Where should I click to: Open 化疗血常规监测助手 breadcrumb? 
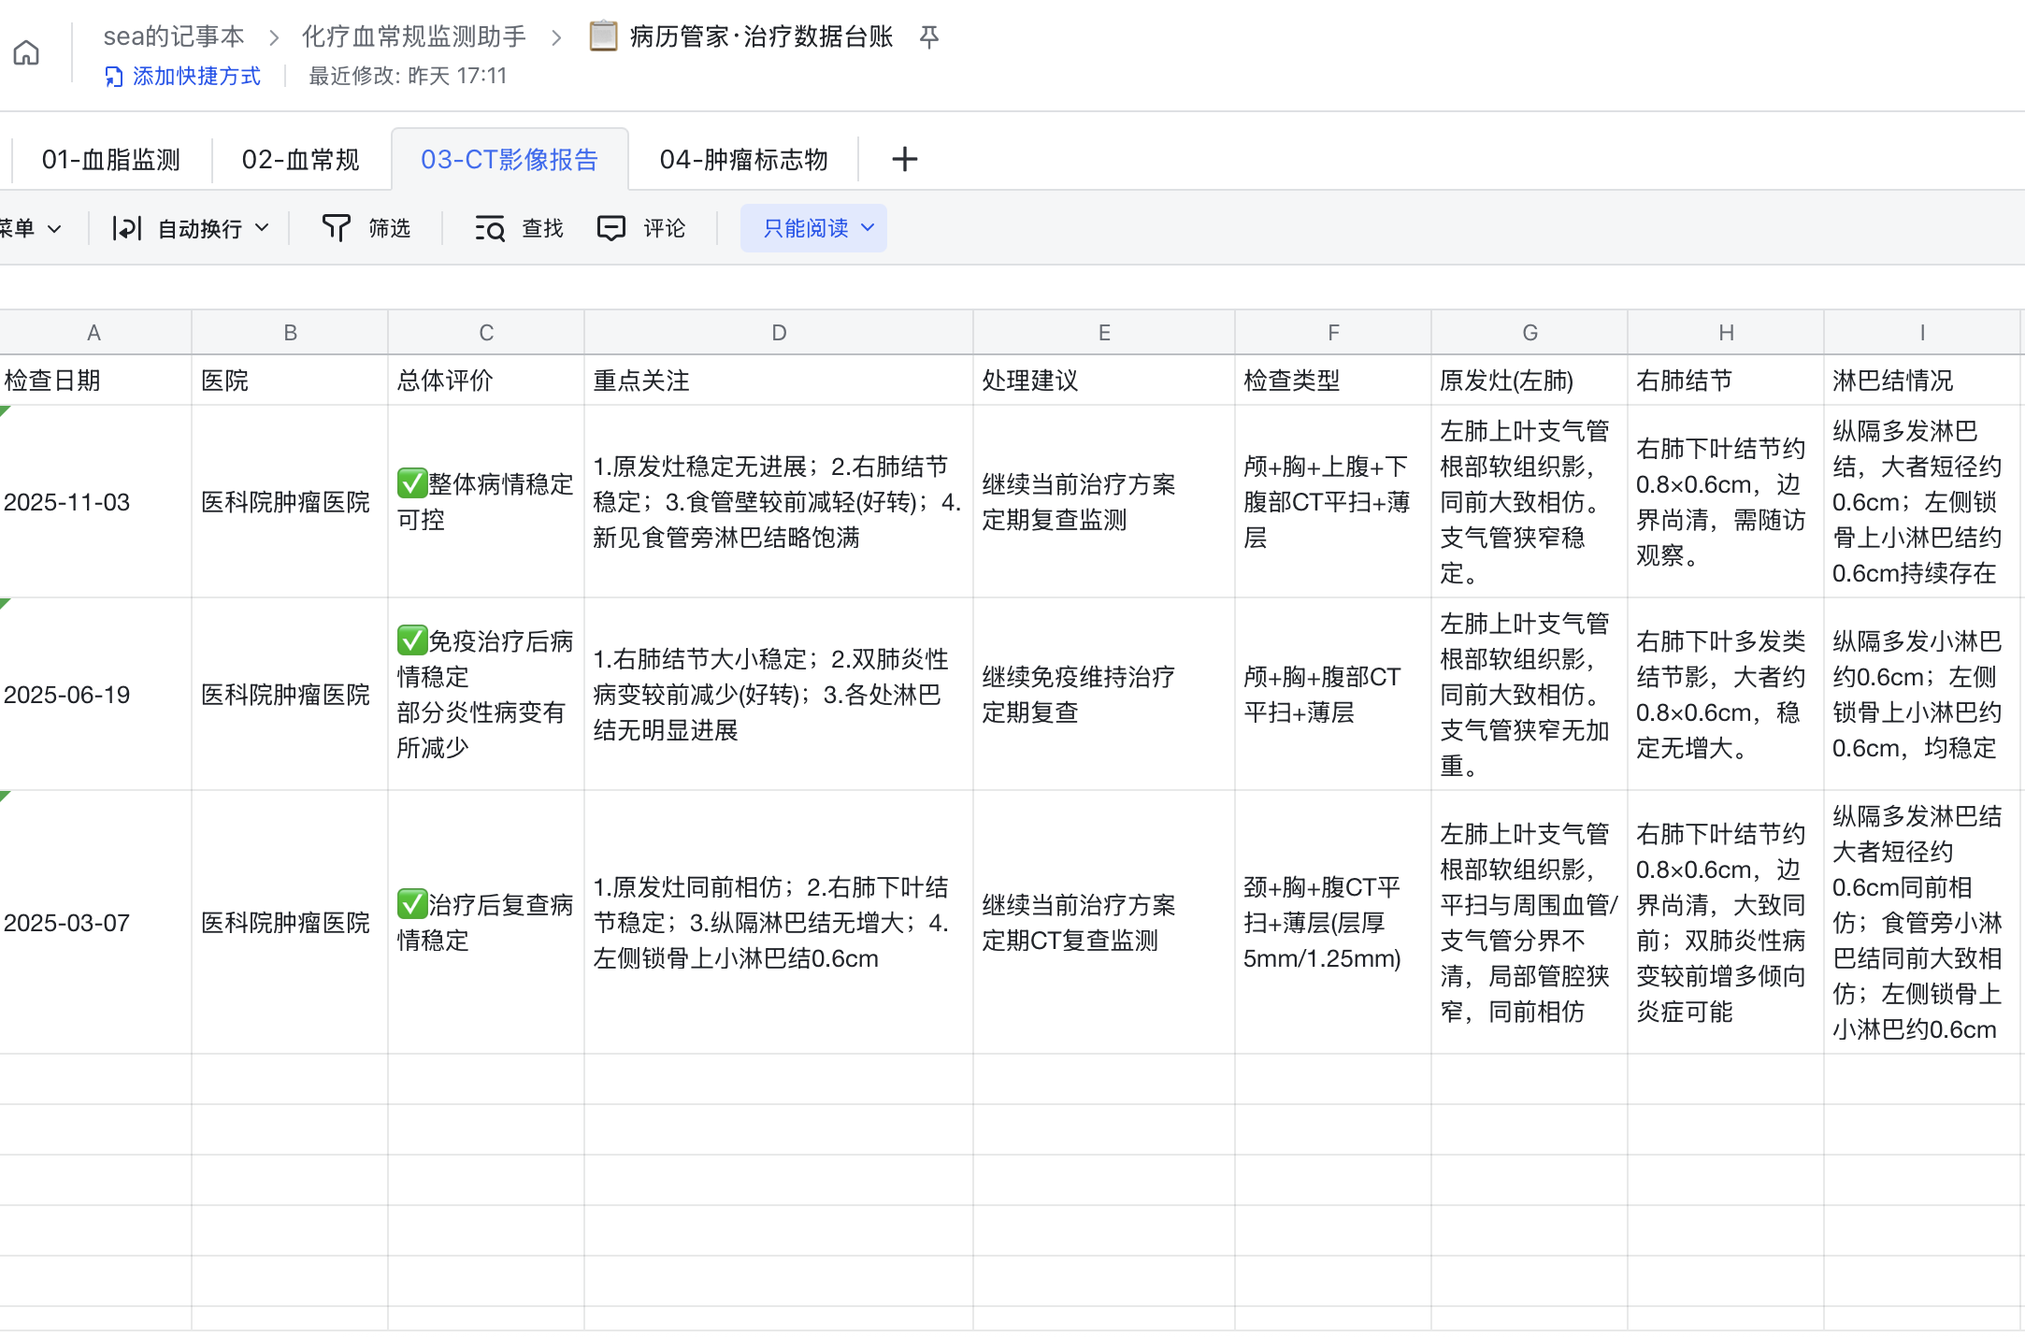(x=414, y=36)
